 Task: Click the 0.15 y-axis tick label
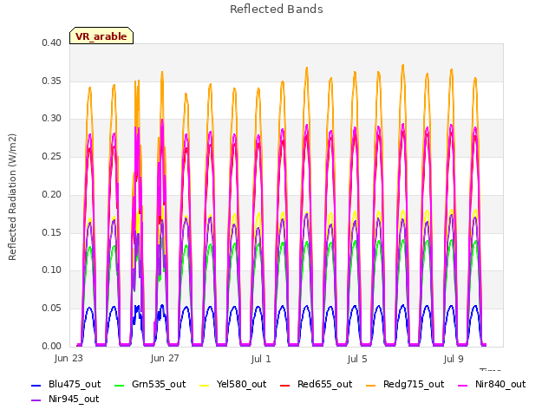[52, 232]
